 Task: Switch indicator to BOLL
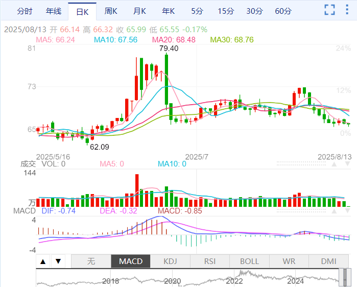(x=249, y=261)
